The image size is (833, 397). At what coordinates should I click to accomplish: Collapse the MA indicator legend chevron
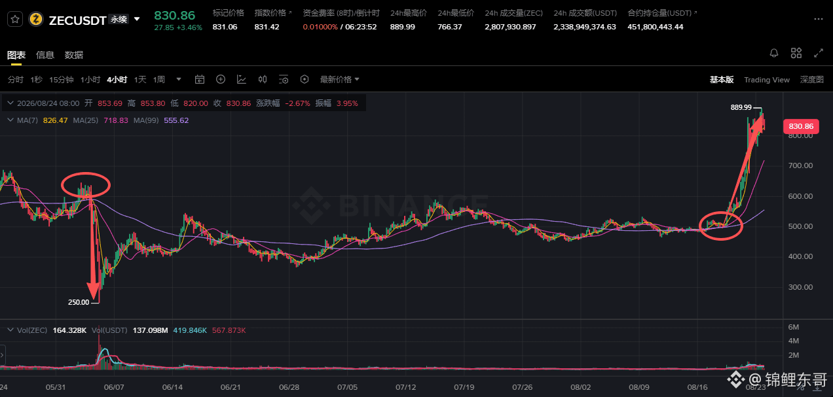click(x=9, y=120)
